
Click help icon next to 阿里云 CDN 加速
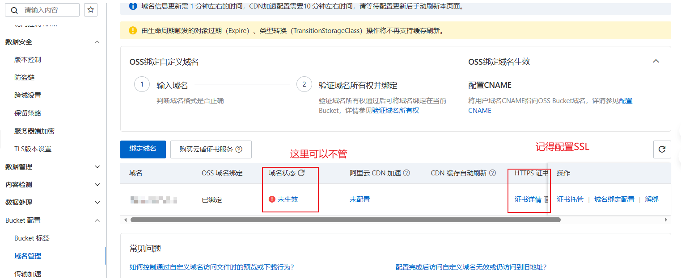coord(406,173)
